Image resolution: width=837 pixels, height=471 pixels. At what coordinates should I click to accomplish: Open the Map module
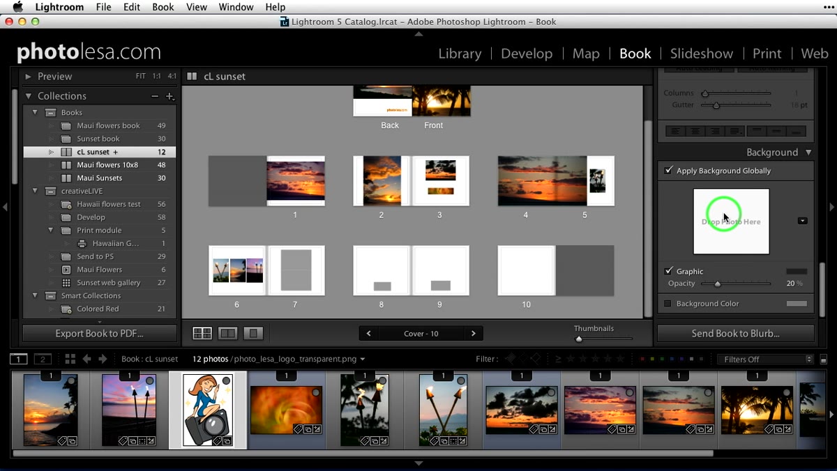[586, 54]
